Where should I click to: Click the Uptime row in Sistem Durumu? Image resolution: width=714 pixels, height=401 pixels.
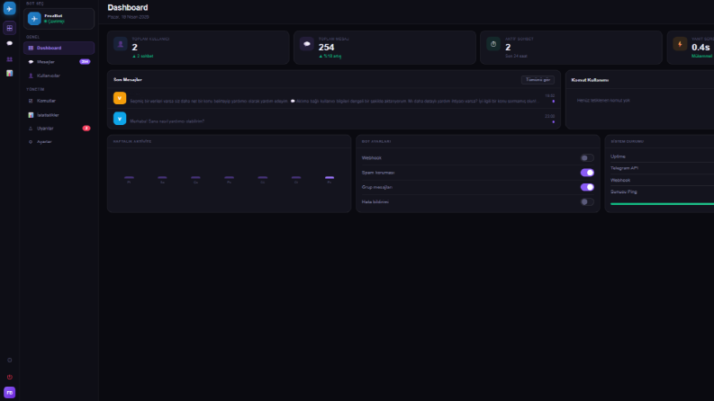(662, 156)
